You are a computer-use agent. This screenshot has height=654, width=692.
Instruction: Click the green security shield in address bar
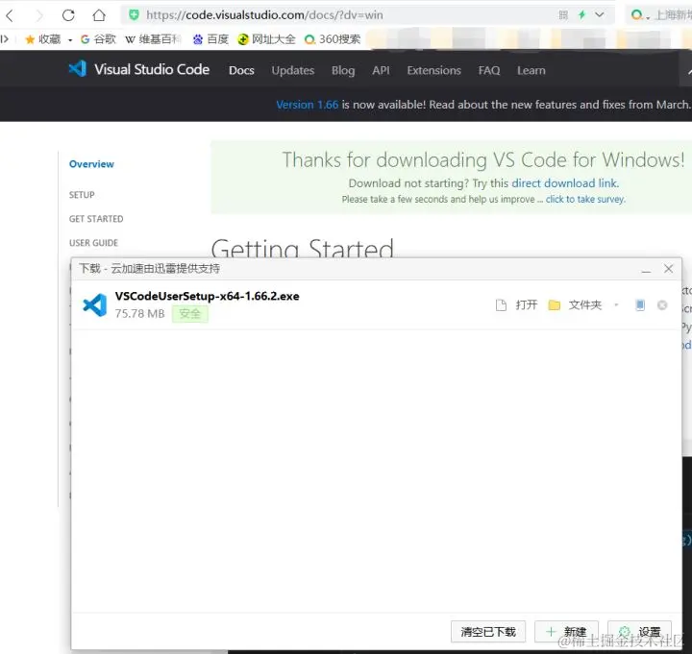click(134, 15)
